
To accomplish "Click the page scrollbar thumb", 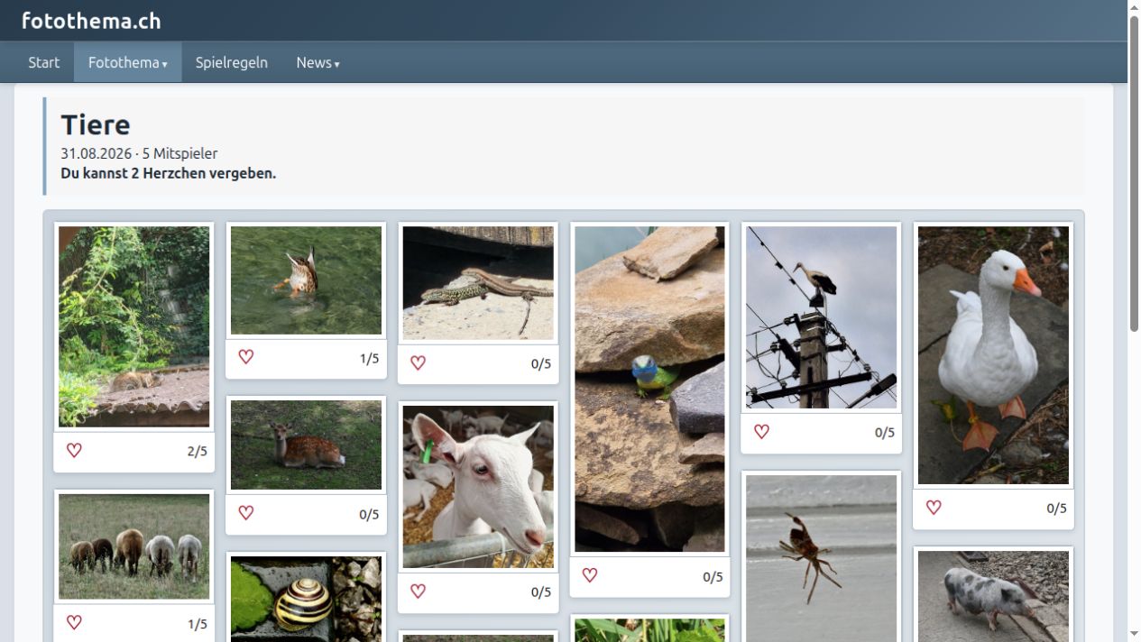I will [x=1135, y=173].
